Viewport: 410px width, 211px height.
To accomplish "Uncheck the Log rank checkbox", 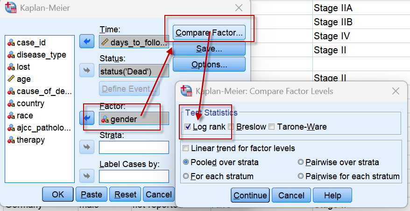I will 188,127.
